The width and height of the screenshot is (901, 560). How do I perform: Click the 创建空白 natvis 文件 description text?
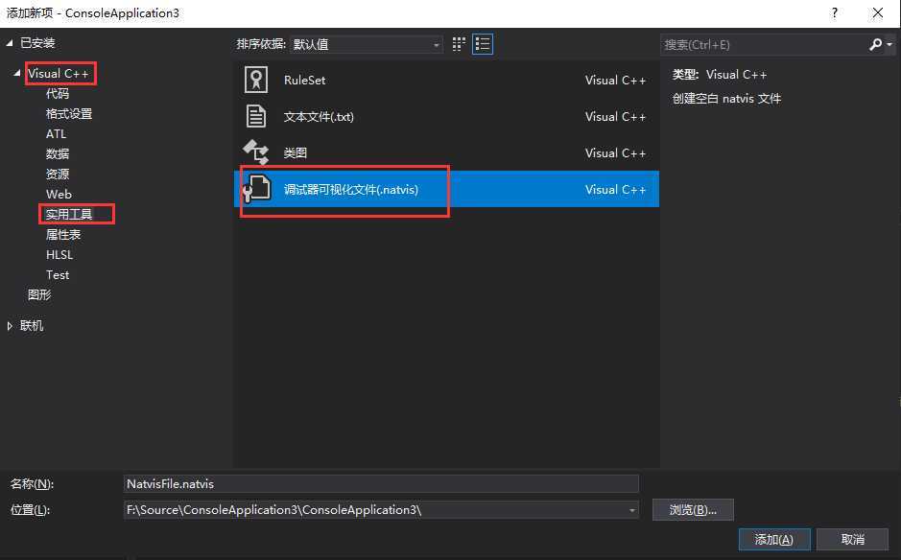726,98
